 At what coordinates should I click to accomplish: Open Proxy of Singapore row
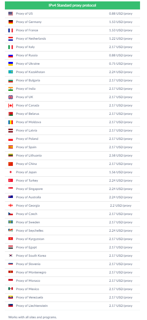click(x=72, y=189)
